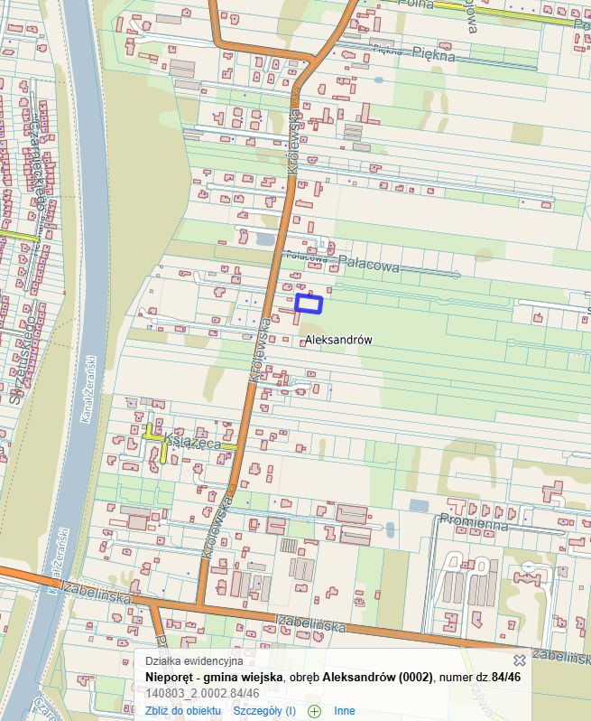Image resolution: width=591 pixels, height=721 pixels.
Task: Click the Książęca street label
Action: pos(192,441)
